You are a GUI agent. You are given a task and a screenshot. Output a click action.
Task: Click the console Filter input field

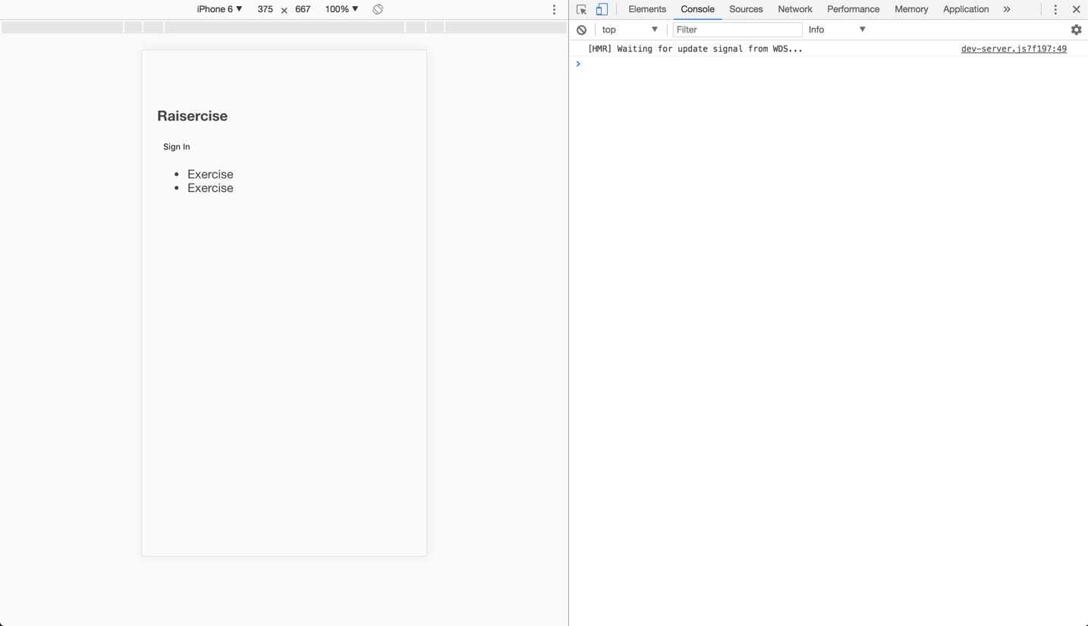click(737, 30)
